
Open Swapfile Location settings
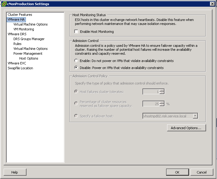20,68
